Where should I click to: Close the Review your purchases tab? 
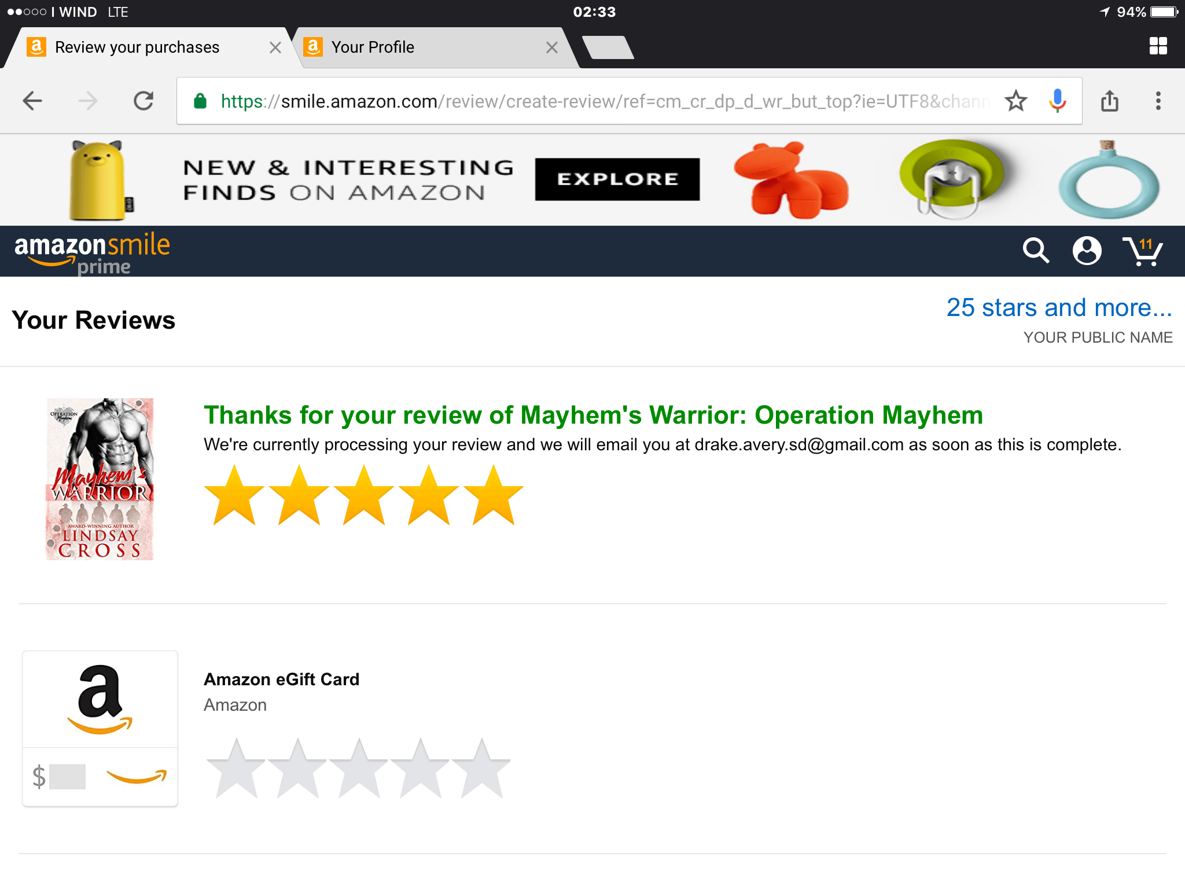click(275, 47)
